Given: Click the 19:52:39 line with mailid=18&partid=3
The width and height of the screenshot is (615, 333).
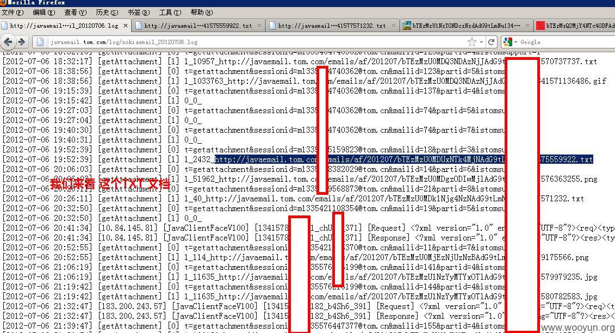Looking at the screenshot, I should click(x=254, y=150).
